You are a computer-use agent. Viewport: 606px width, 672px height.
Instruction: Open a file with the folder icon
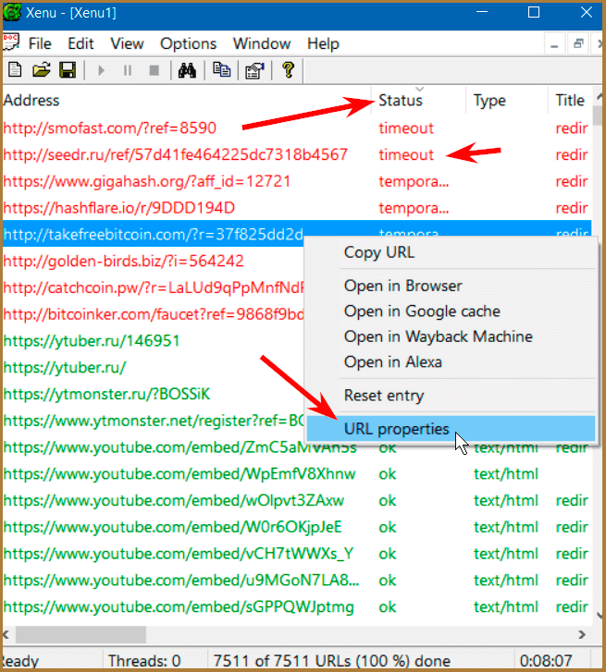(42, 70)
